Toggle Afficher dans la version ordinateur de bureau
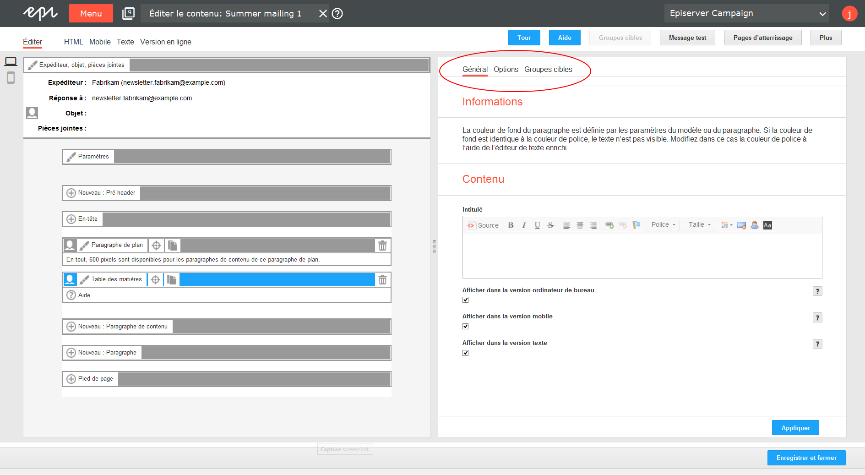 click(466, 300)
